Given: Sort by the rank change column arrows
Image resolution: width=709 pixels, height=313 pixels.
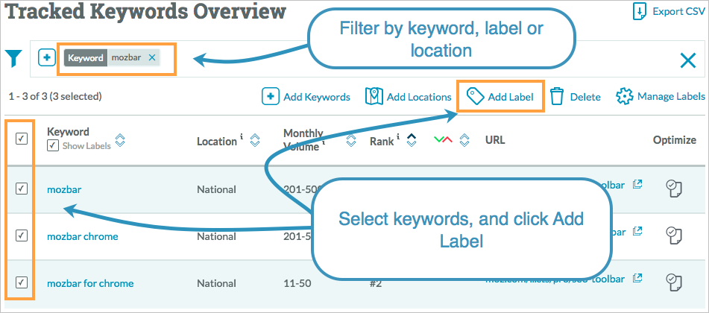Looking at the screenshot, I should (464, 140).
